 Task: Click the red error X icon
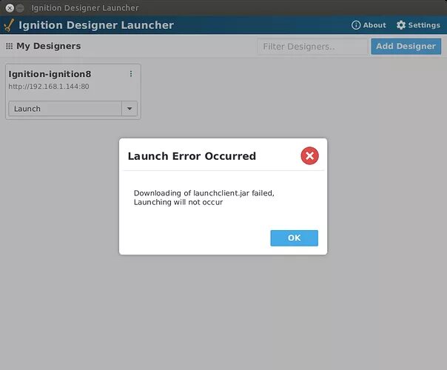pos(309,155)
